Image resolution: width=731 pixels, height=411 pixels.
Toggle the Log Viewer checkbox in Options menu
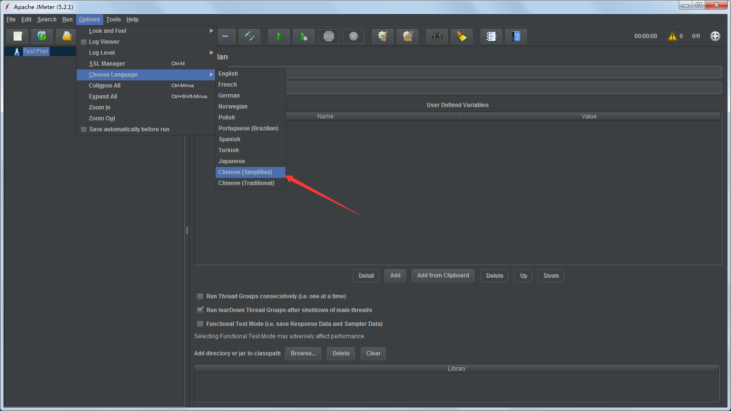(x=84, y=42)
